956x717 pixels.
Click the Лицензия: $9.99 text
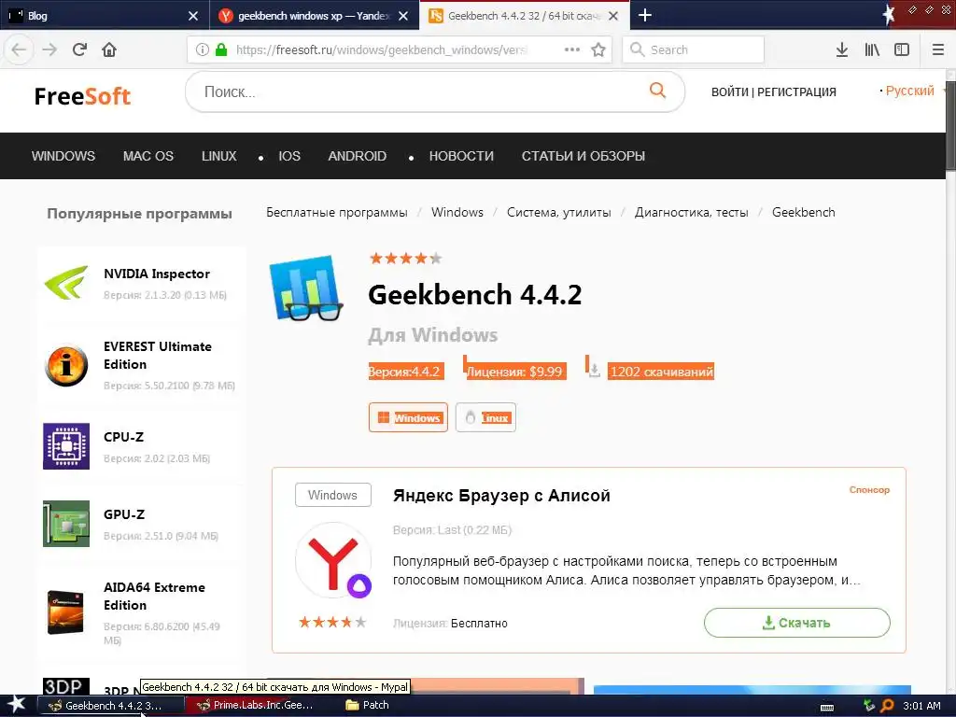[514, 372]
